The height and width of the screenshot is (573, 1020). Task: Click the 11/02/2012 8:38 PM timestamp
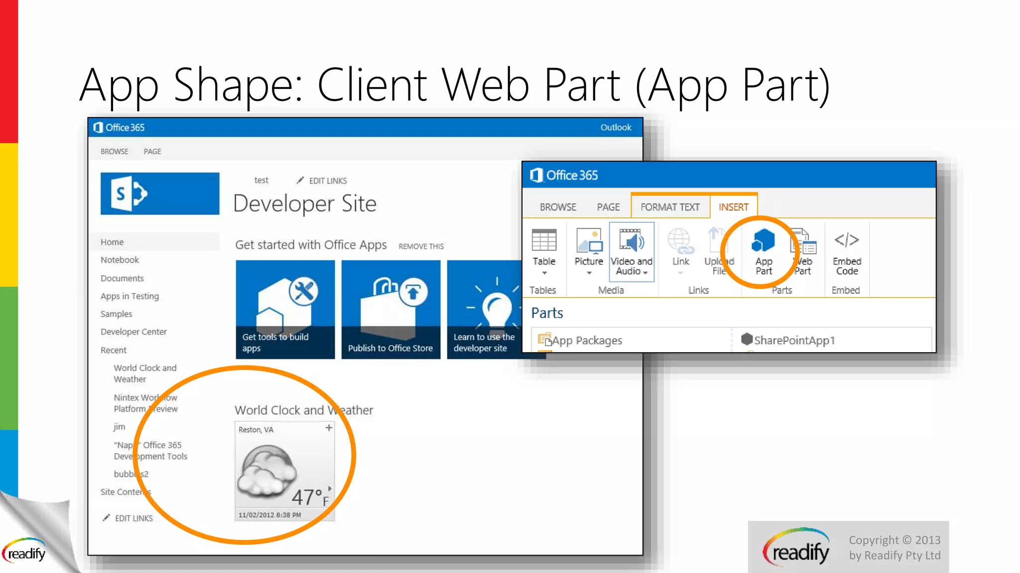coord(269,515)
